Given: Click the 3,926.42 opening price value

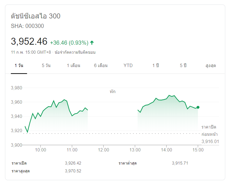Looking at the screenshot, I should tap(73, 163).
